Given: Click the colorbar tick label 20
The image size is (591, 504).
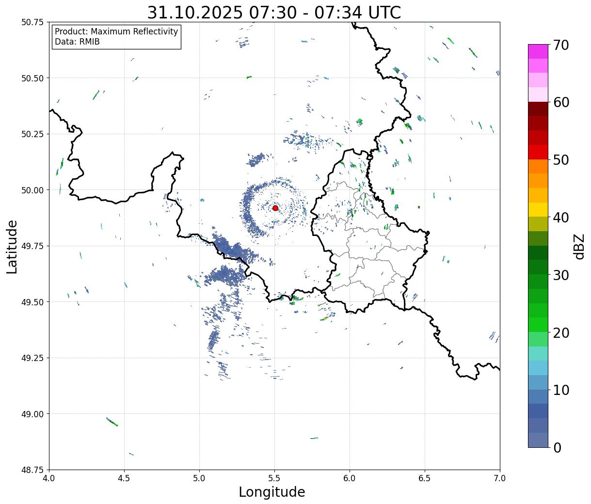Looking at the screenshot, I should click(x=561, y=333).
